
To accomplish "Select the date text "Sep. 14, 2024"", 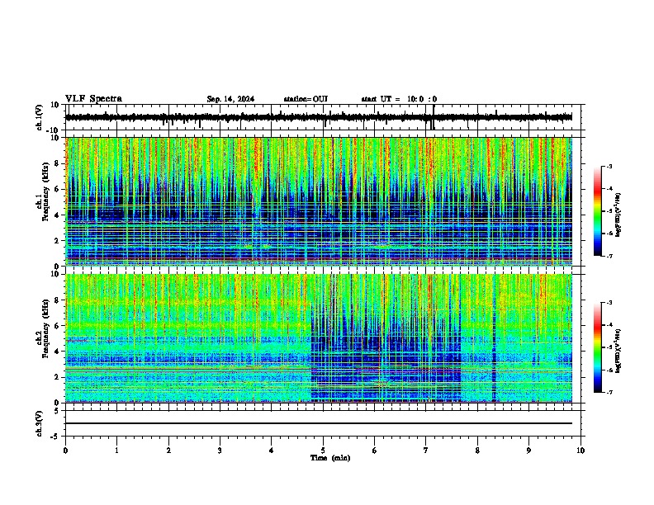I will click(230, 99).
